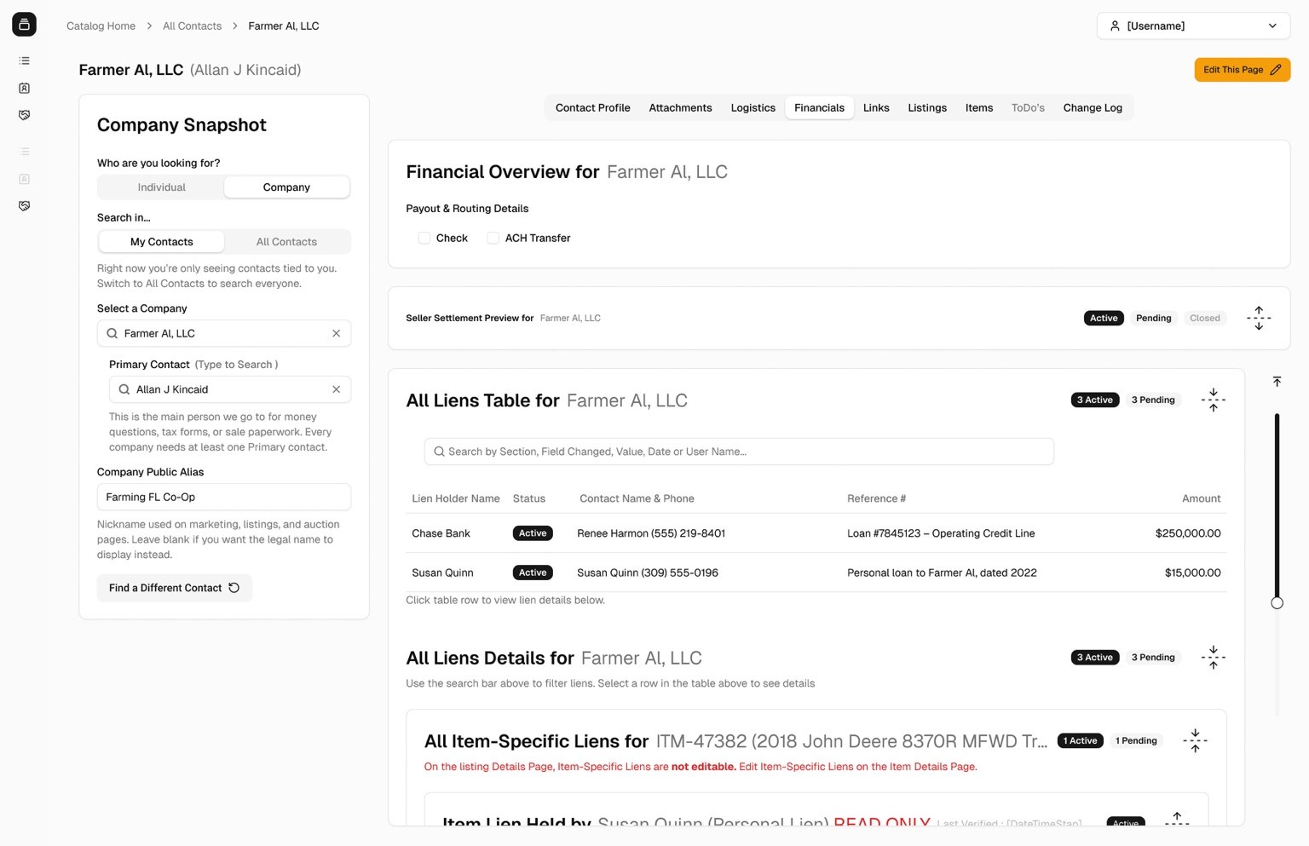Click Find a Different Contact button
1309x846 pixels.
coord(174,588)
